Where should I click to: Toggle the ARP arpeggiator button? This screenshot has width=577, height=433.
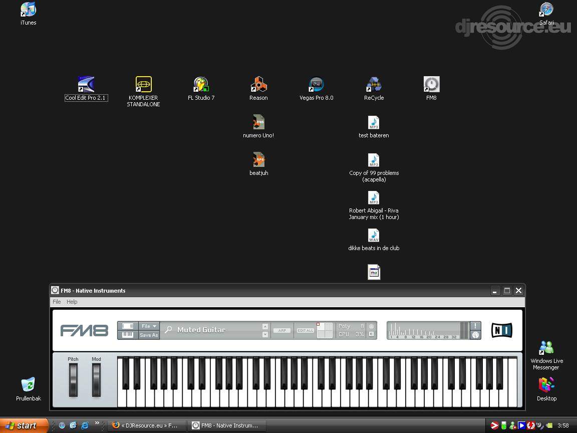pyautogui.click(x=282, y=330)
